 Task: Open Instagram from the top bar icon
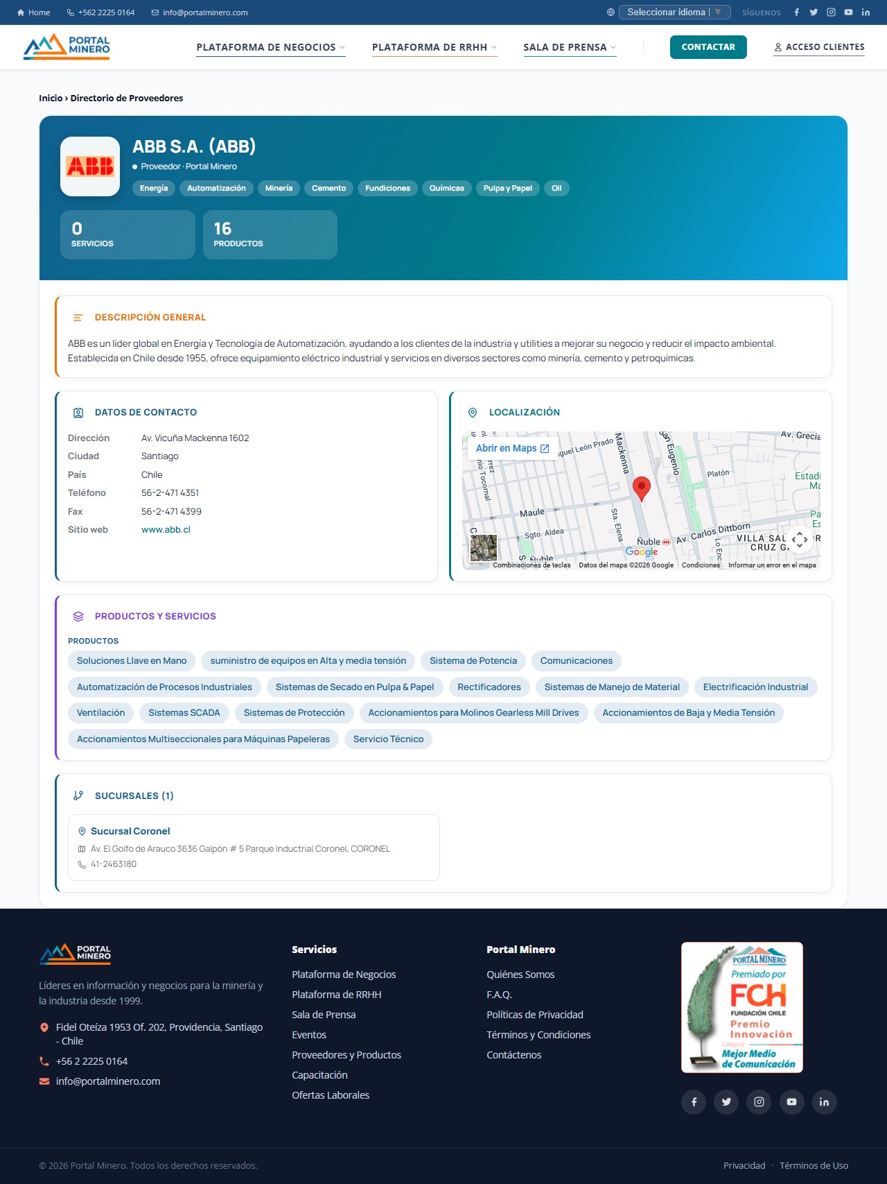[831, 12]
